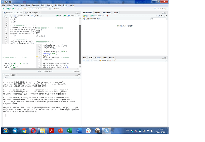Click the clear console broom icon
The image size is (205, 142).
79,78
